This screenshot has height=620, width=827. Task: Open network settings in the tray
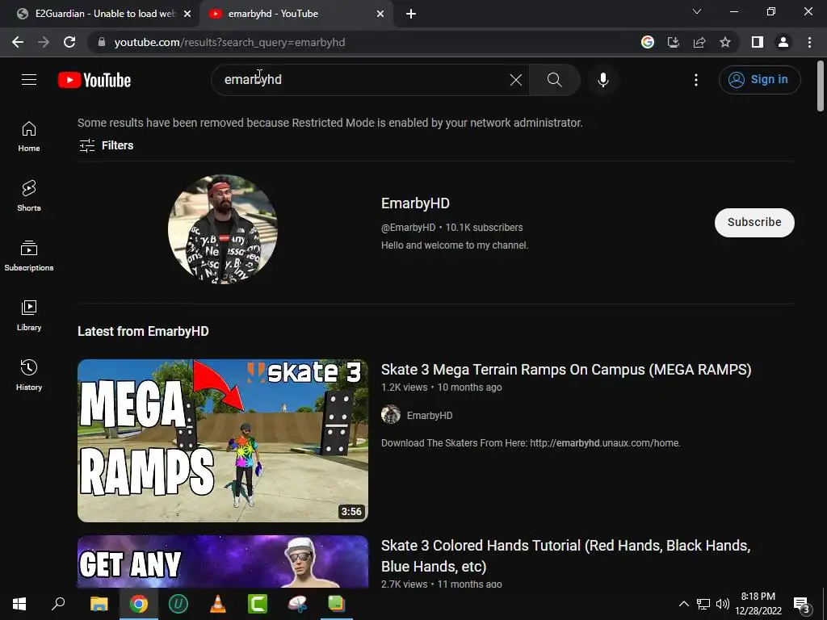click(703, 604)
